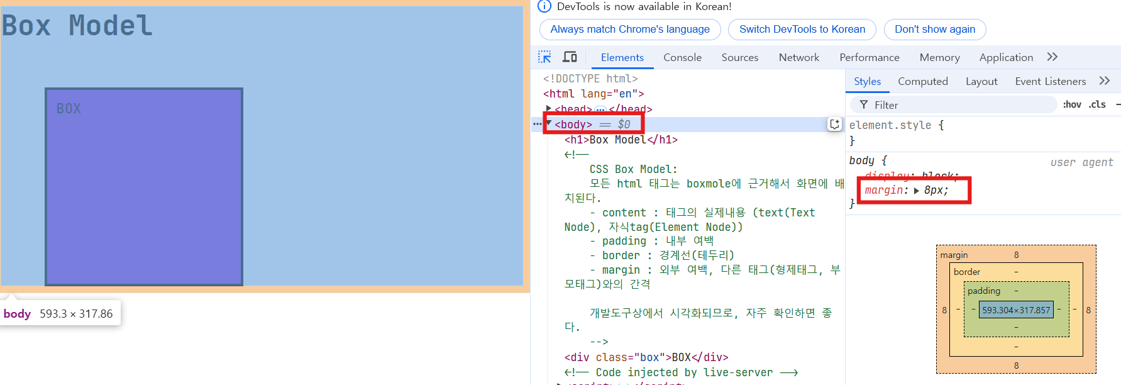Screen dimensions: 1121x385
Task: Collapse the body element node
Action: (549, 123)
